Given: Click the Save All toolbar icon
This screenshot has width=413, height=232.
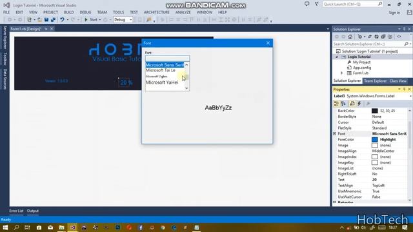Looking at the screenshot, I should [53, 20].
